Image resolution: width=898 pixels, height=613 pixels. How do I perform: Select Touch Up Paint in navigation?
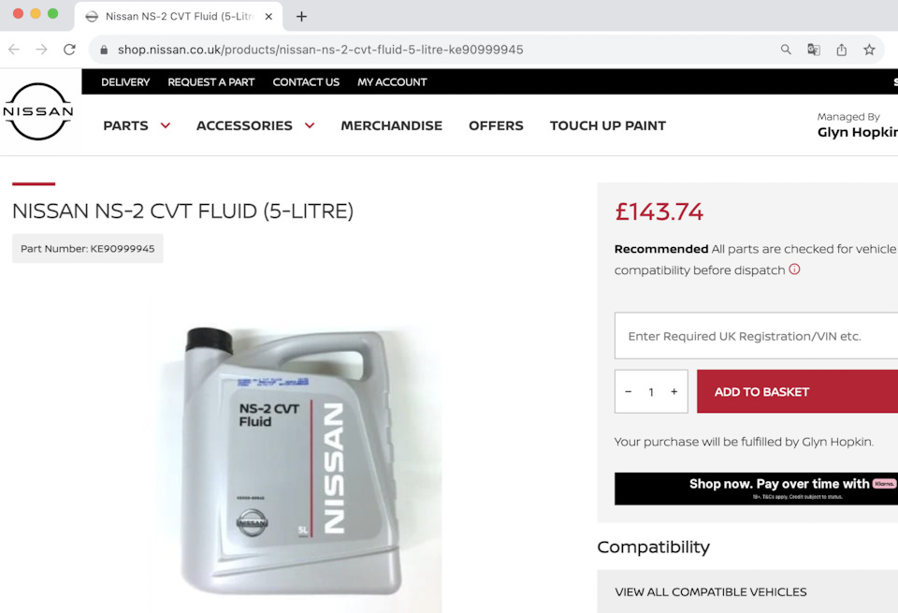click(x=608, y=125)
